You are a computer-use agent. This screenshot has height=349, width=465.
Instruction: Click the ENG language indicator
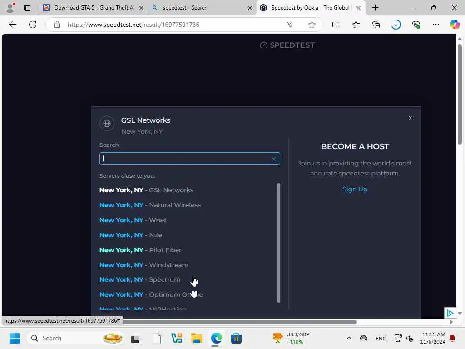click(x=381, y=338)
